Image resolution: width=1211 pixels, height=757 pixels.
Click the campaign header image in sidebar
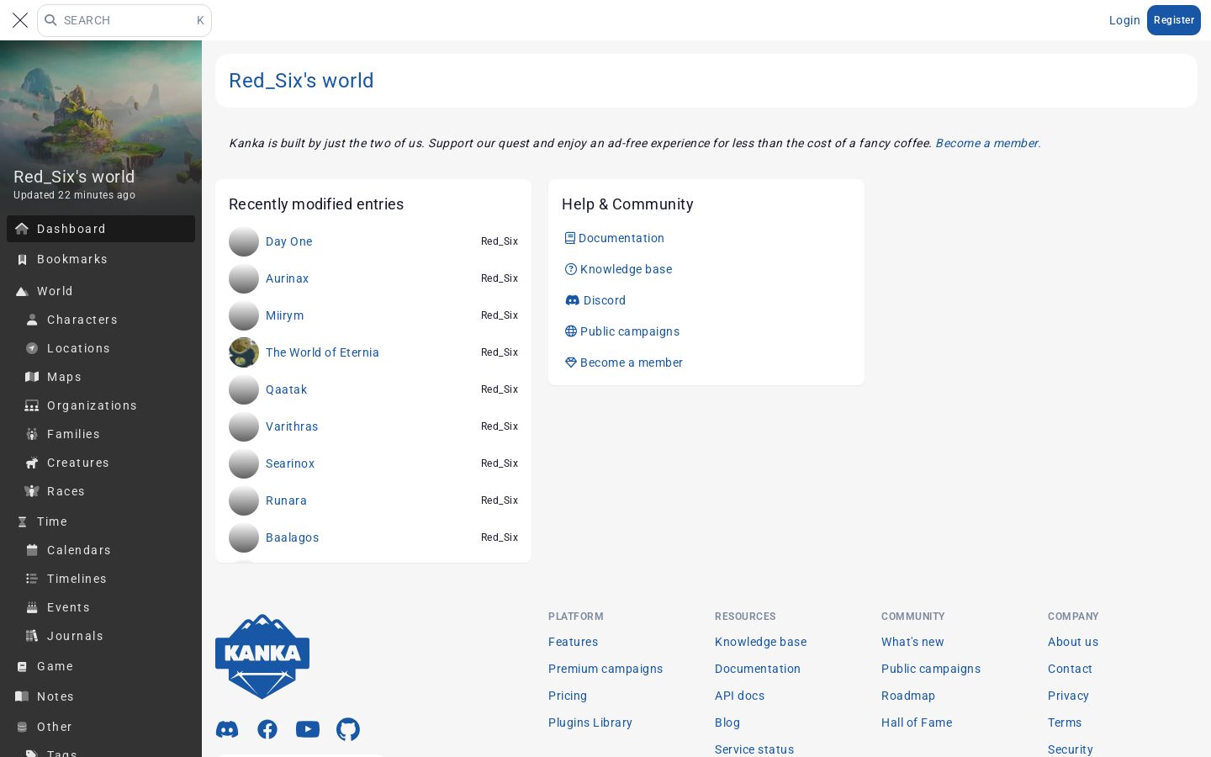coord(101,124)
